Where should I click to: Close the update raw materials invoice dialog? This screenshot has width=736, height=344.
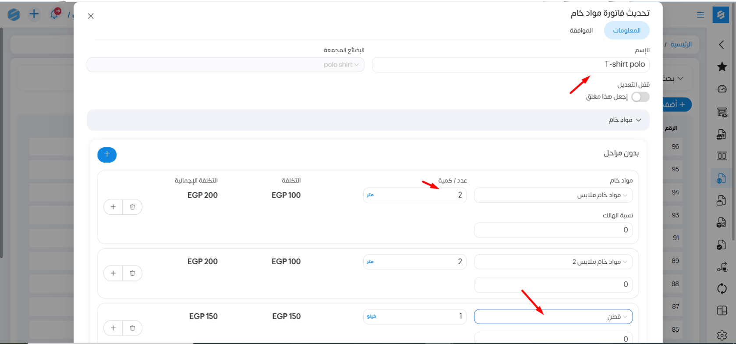click(x=91, y=16)
